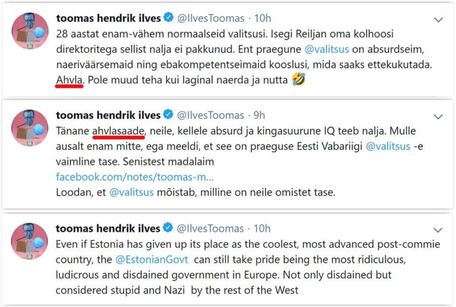Click the @valitsus mention after 'Loodan, et'

pyautogui.click(x=131, y=193)
